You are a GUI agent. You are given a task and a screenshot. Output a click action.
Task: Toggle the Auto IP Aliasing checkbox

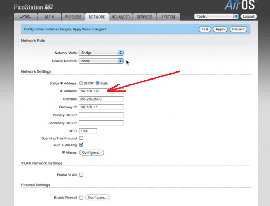point(81,145)
